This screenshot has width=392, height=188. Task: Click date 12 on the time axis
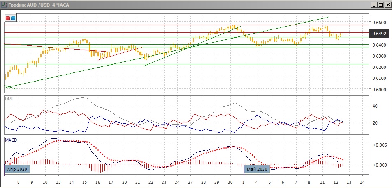click(336, 181)
